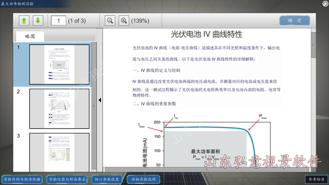Open page 2 thumbnail
The height and width of the screenshot is (185, 329).
tap(59, 109)
